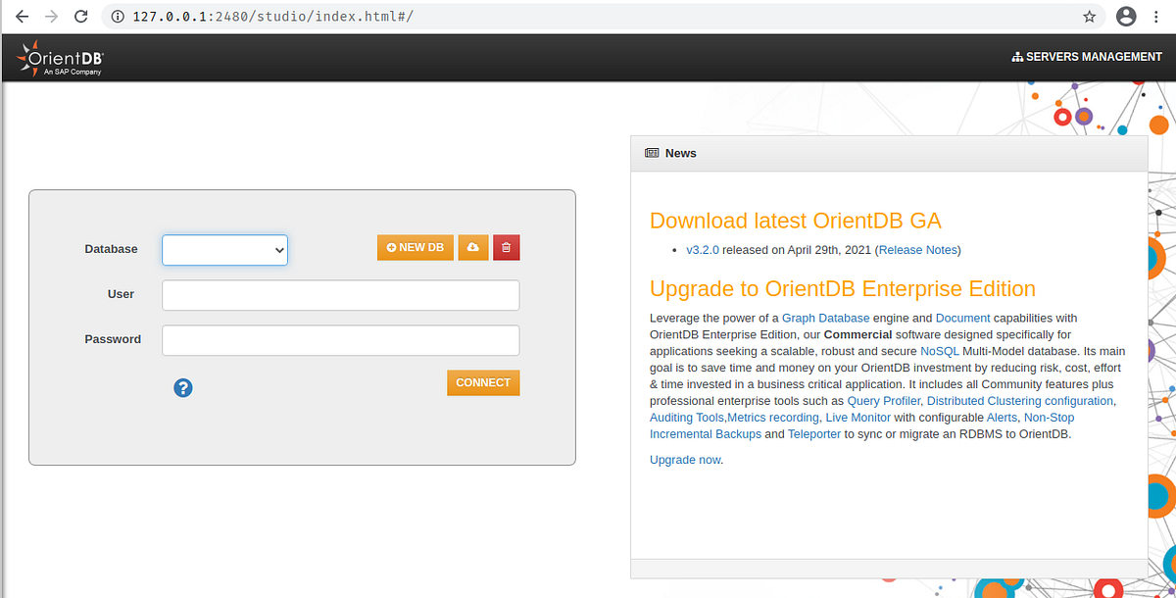The image size is (1176, 598).
Task: Click the CONNECT button
Action: (x=483, y=382)
